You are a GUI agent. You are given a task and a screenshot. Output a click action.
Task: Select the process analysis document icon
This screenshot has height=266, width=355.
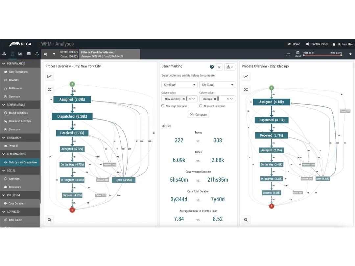click(12, 54)
